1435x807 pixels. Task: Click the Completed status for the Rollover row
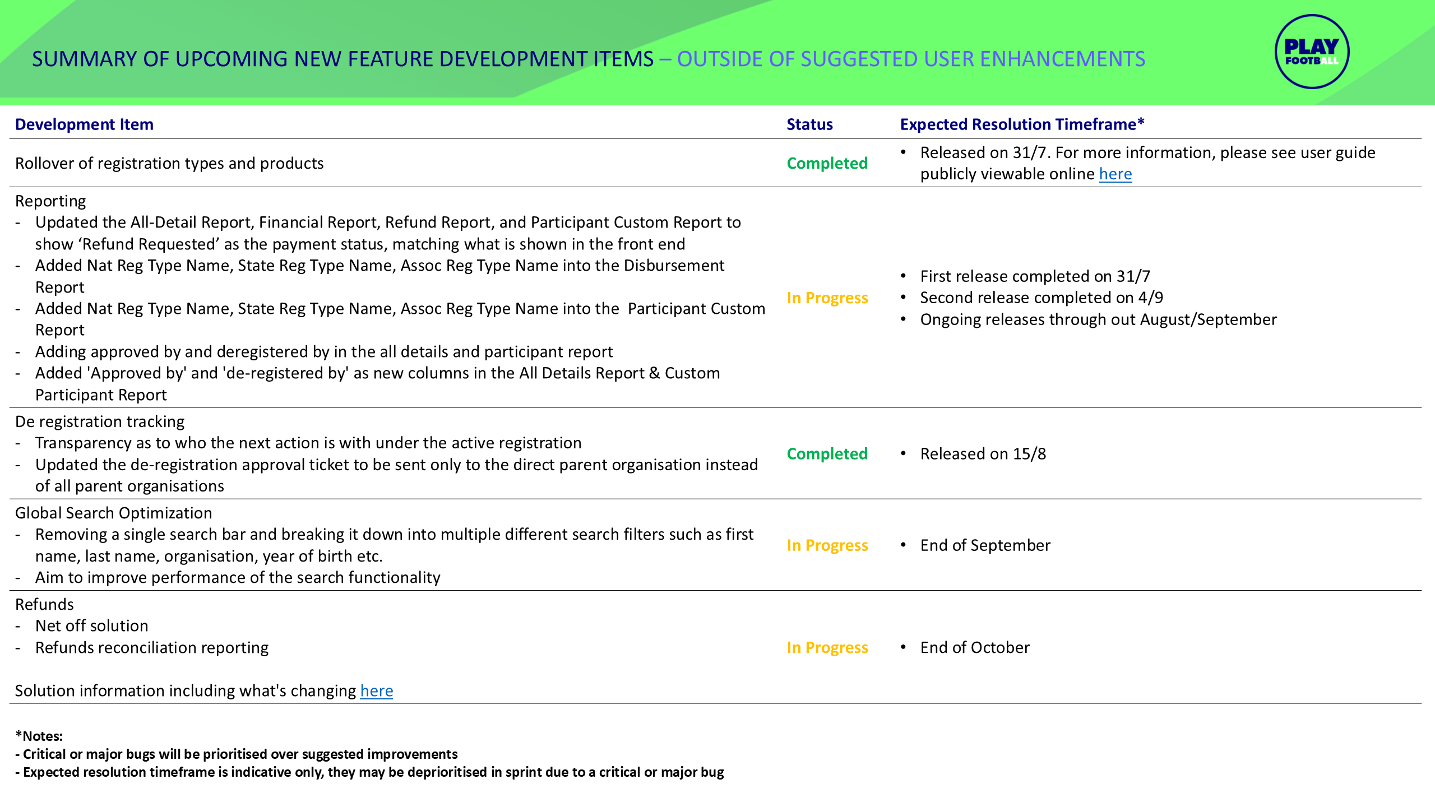(827, 163)
